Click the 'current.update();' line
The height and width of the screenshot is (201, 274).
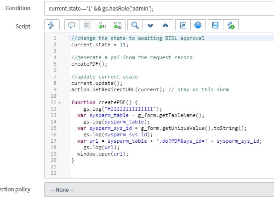[97, 83]
